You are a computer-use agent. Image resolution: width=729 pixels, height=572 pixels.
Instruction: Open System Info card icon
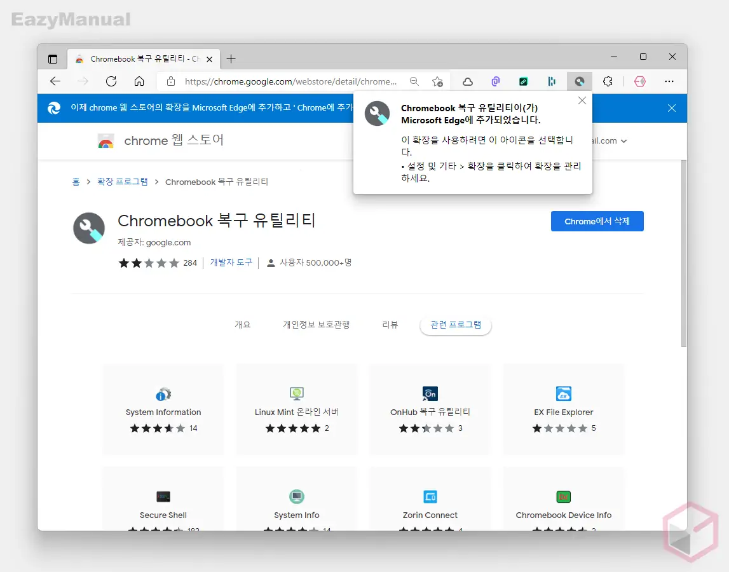[297, 496]
